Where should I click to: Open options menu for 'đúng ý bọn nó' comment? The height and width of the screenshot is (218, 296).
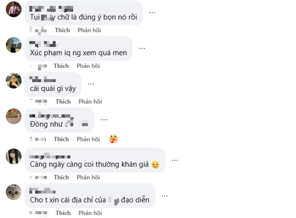[x=152, y=13]
